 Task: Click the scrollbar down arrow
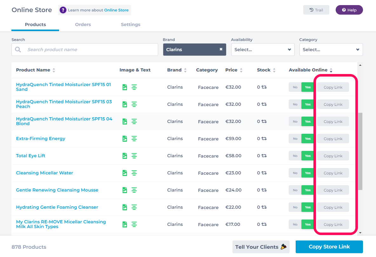(x=360, y=233)
